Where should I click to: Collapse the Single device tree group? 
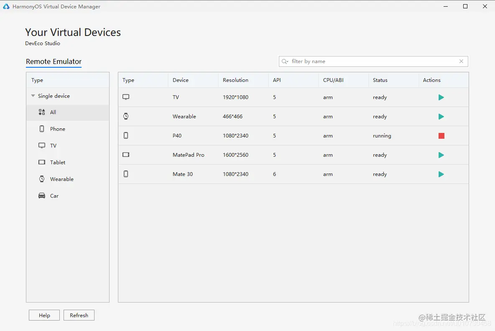(x=33, y=96)
